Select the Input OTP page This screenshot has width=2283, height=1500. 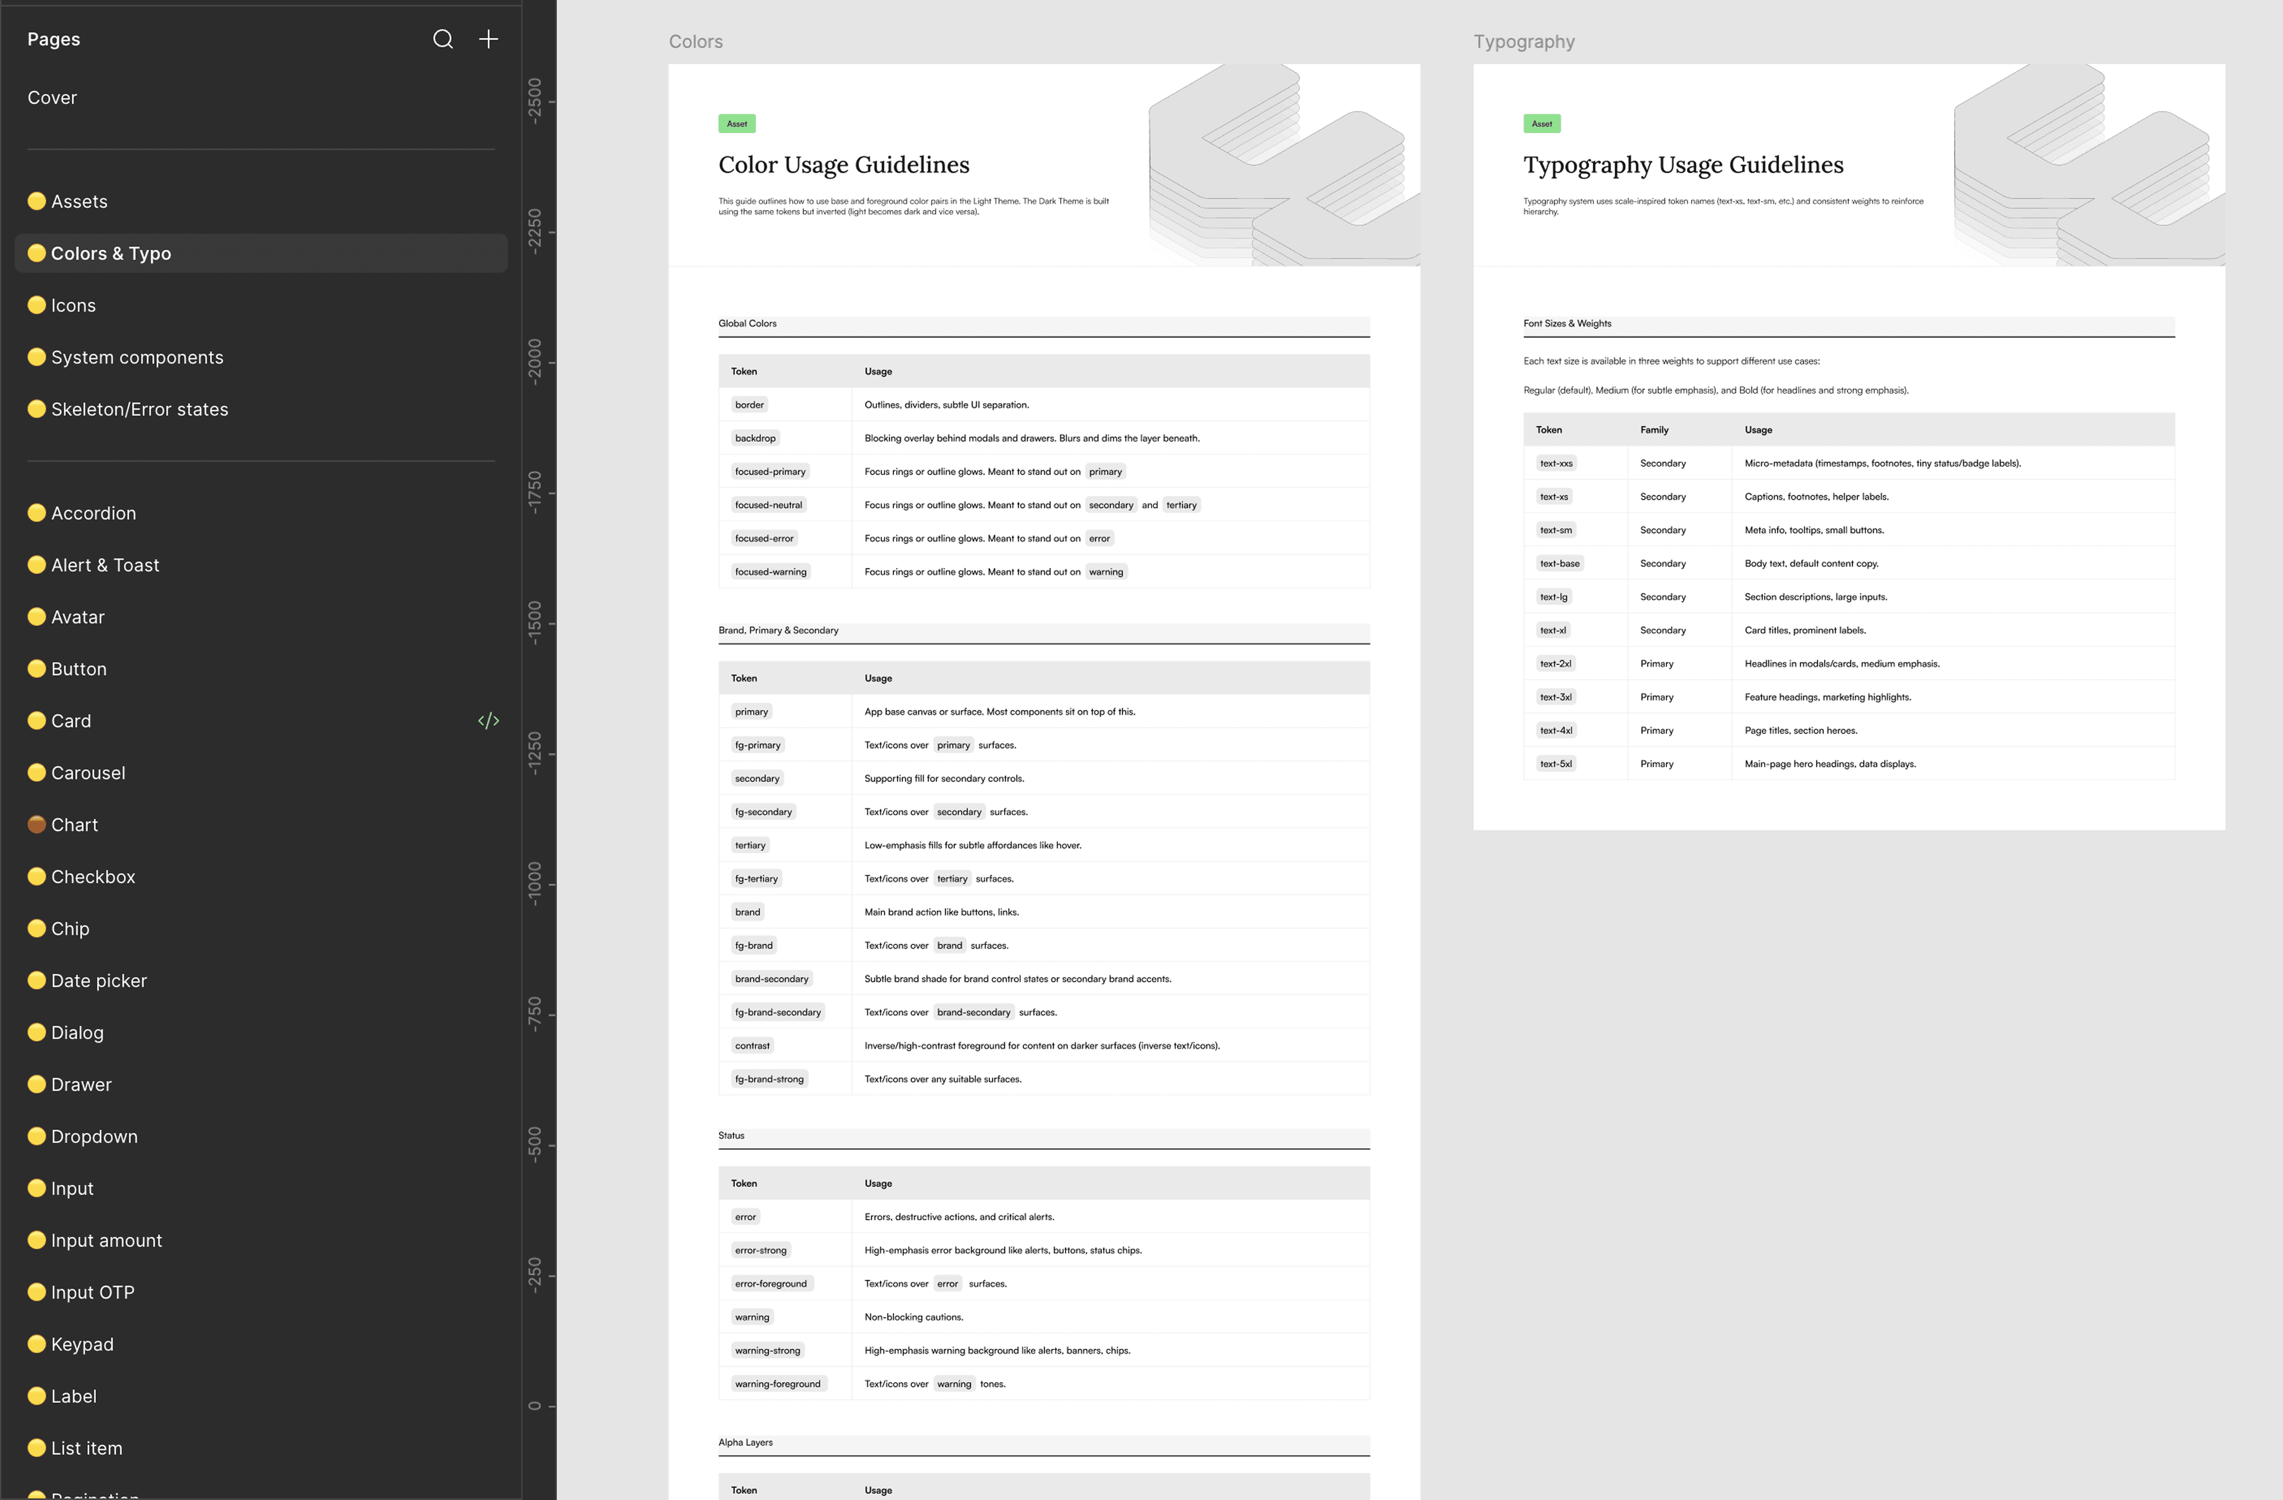click(x=261, y=1292)
